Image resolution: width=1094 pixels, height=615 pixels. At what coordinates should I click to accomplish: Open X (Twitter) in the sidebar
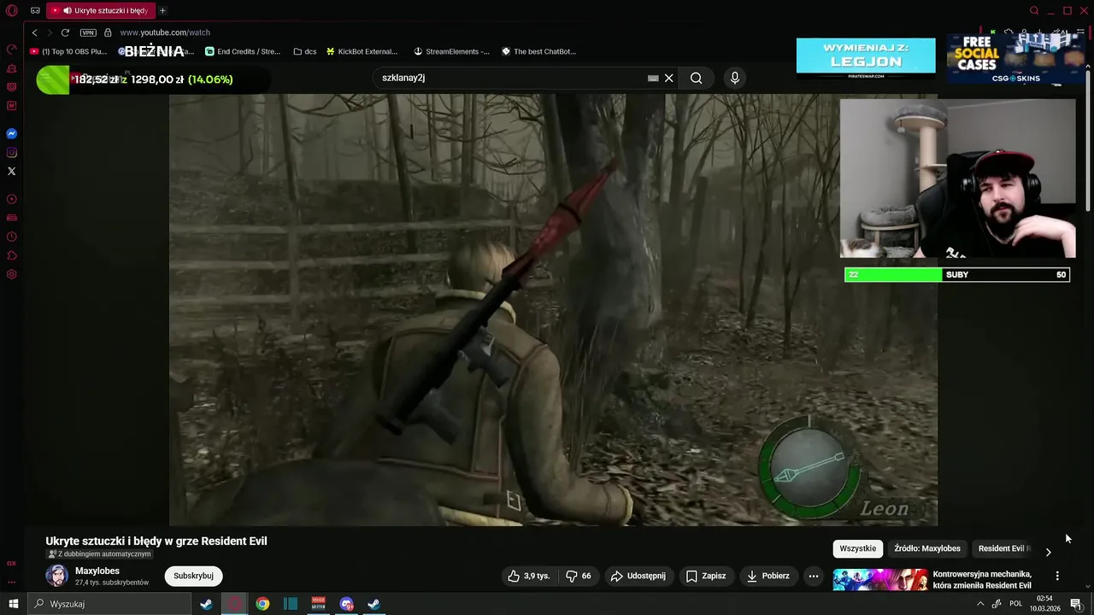pos(11,172)
